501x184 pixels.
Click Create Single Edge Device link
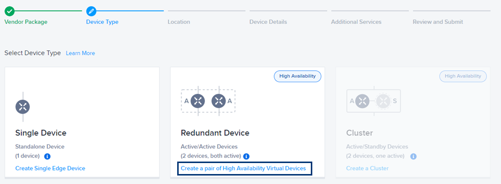click(50, 168)
